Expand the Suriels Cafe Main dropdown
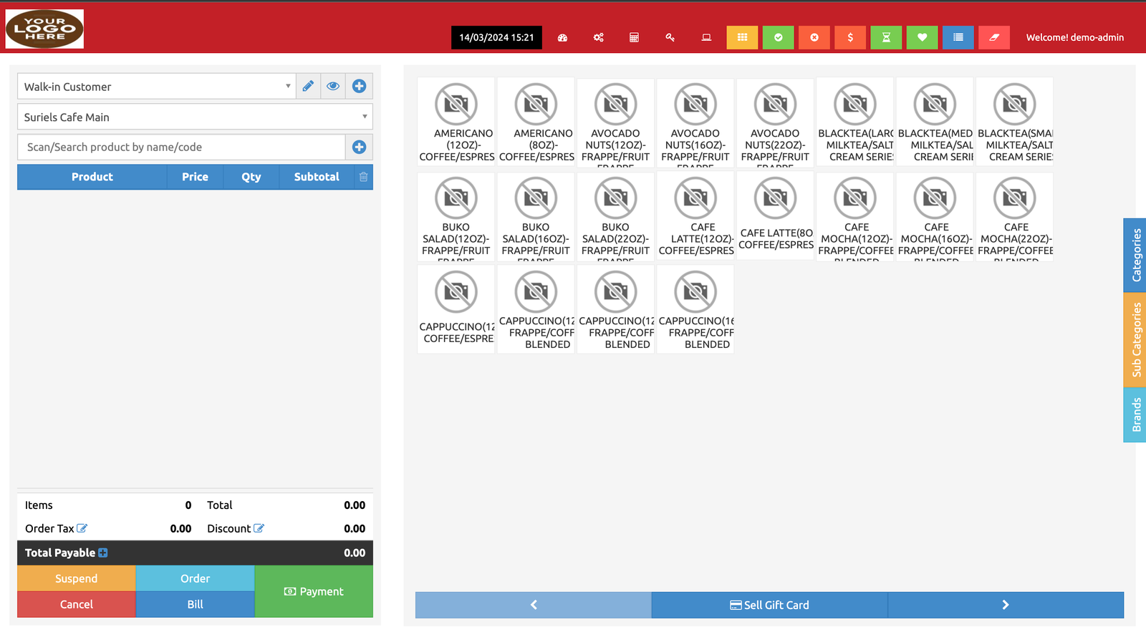1146x627 pixels. click(195, 117)
